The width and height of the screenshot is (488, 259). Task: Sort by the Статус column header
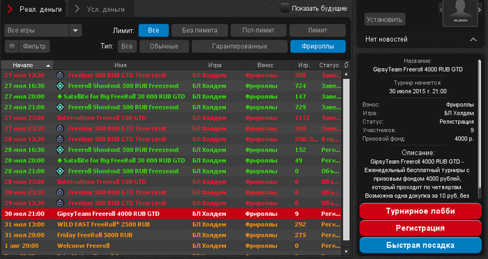(329, 65)
